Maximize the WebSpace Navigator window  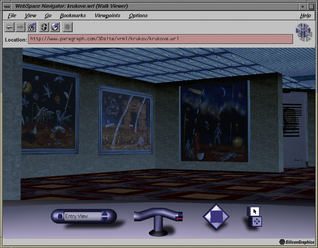[x=311, y=6]
